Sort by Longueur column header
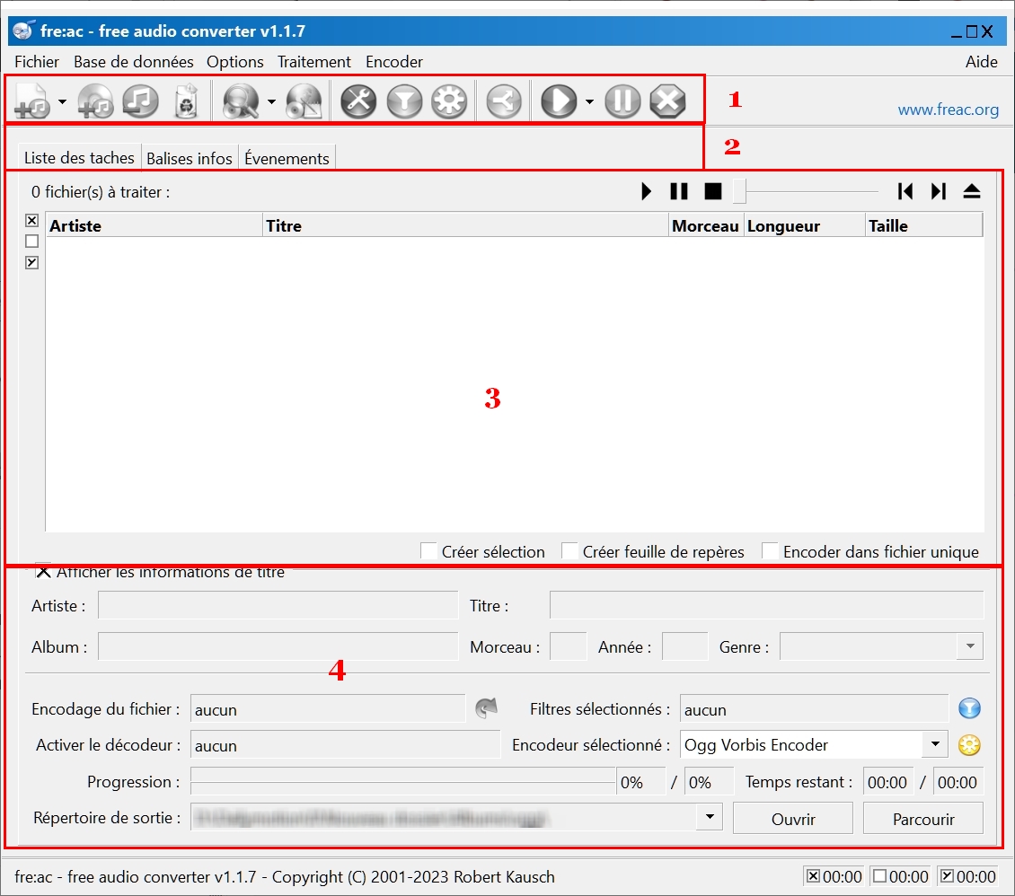This screenshot has width=1015, height=896. pos(805,225)
